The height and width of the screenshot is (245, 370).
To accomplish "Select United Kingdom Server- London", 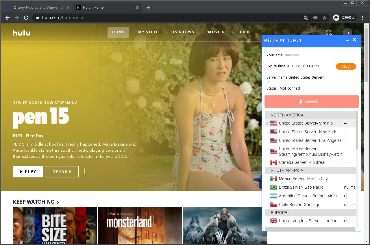I will tap(310, 221).
